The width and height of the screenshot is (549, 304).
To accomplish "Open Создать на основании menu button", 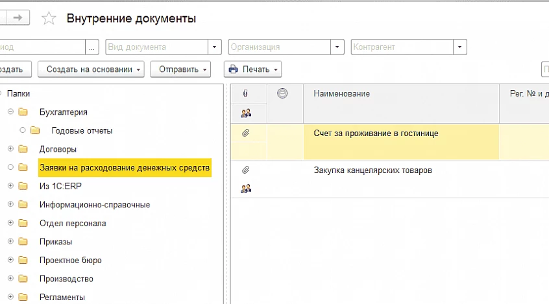I will point(91,69).
